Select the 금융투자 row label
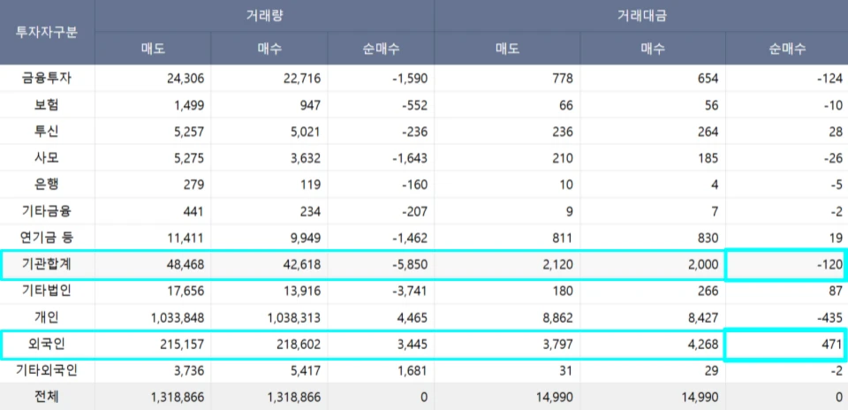The height and width of the screenshot is (410, 848). pos(47,78)
